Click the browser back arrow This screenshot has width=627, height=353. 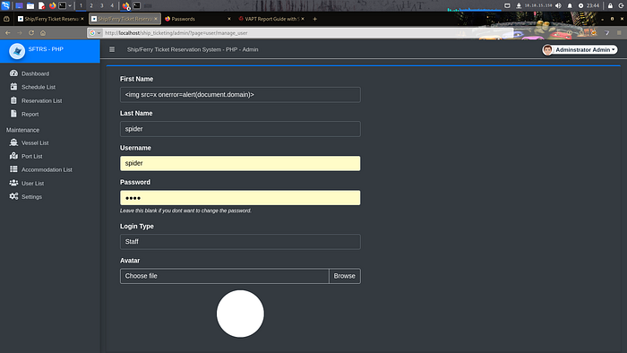tap(7, 33)
